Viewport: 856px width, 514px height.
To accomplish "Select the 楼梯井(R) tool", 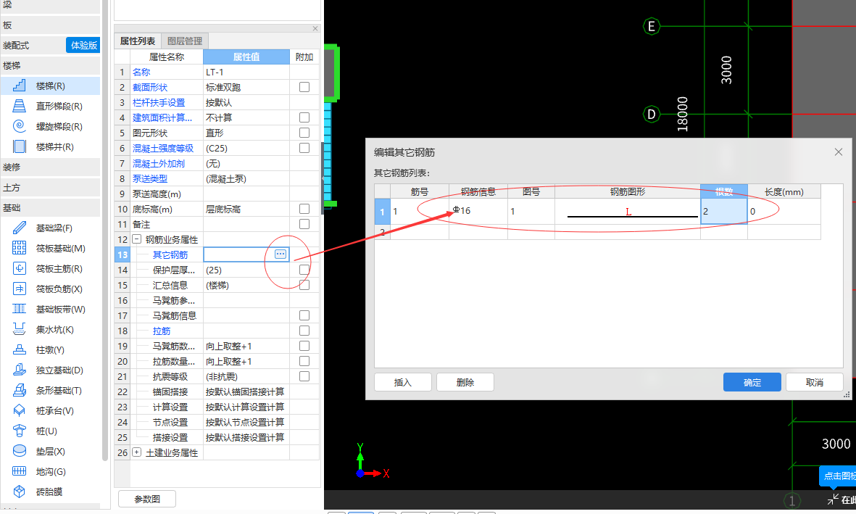I will coord(50,146).
